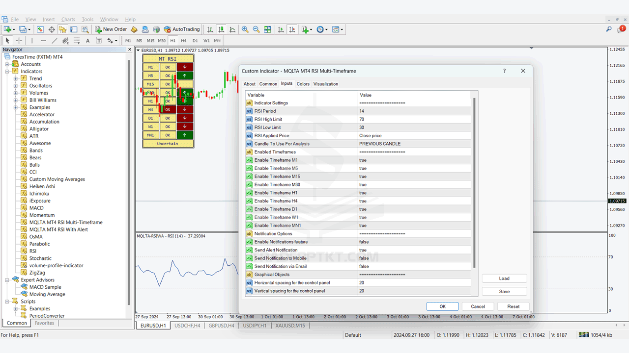Switch to the GBPUSD,H4 chart tab
The height and width of the screenshot is (353, 629).
[x=221, y=326]
